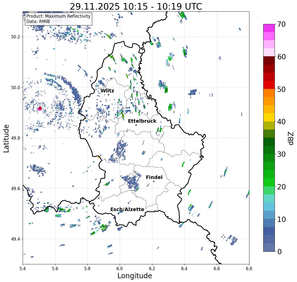Screen dimensions: 297x282
Task: Click the Ettelbruck city label
Action: click(x=142, y=121)
